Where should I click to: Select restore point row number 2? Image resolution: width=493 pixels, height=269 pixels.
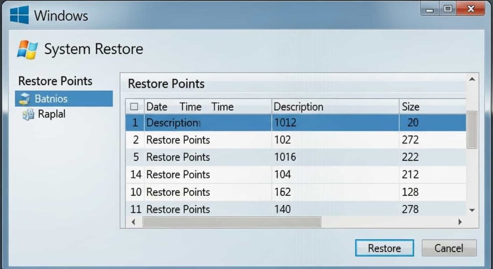tap(296, 140)
